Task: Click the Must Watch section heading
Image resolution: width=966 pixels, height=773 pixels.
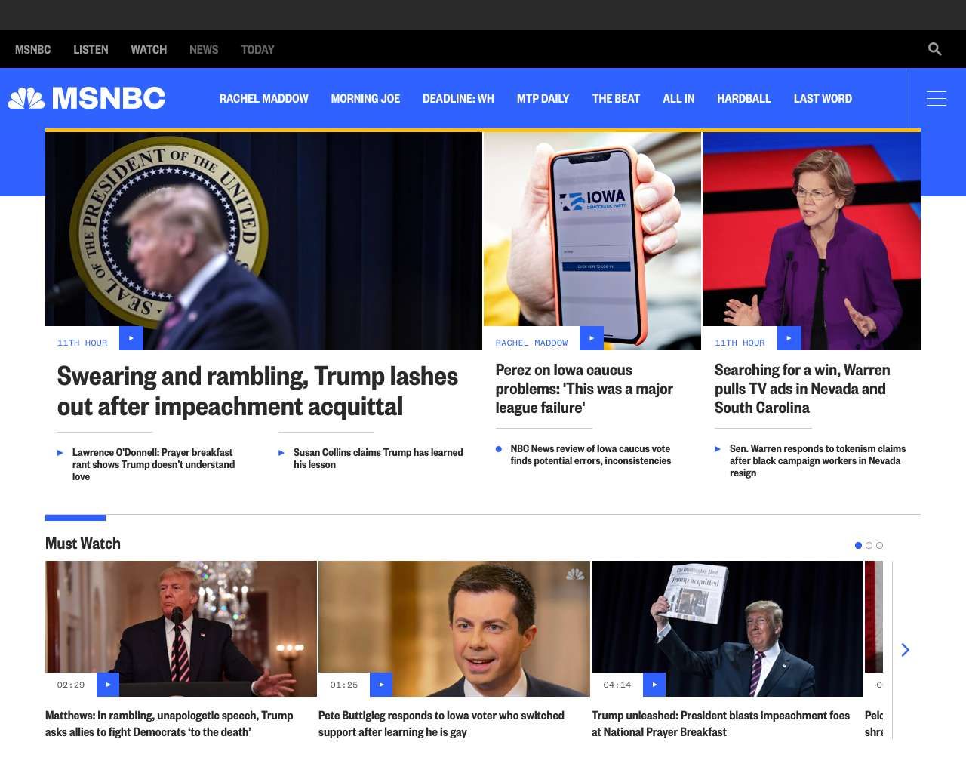Action: click(83, 544)
